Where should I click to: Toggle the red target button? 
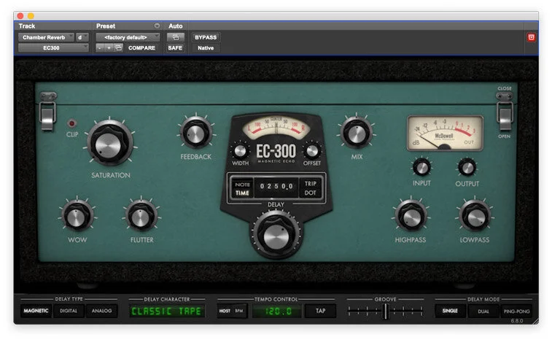click(532, 37)
